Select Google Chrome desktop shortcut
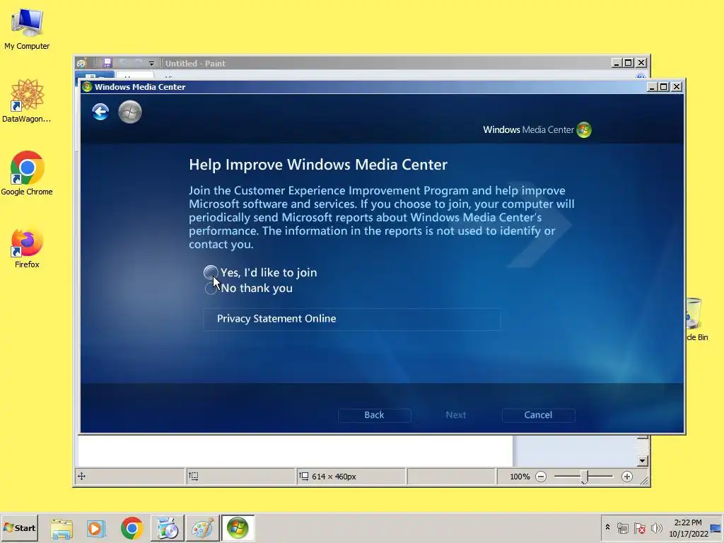Viewport: 724px width, 543px height. tap(27, 173)
